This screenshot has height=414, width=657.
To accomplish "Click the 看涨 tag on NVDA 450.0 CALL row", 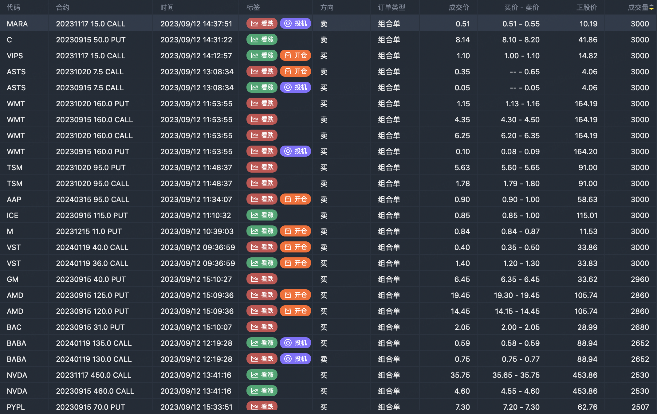I will coord(262,375).
